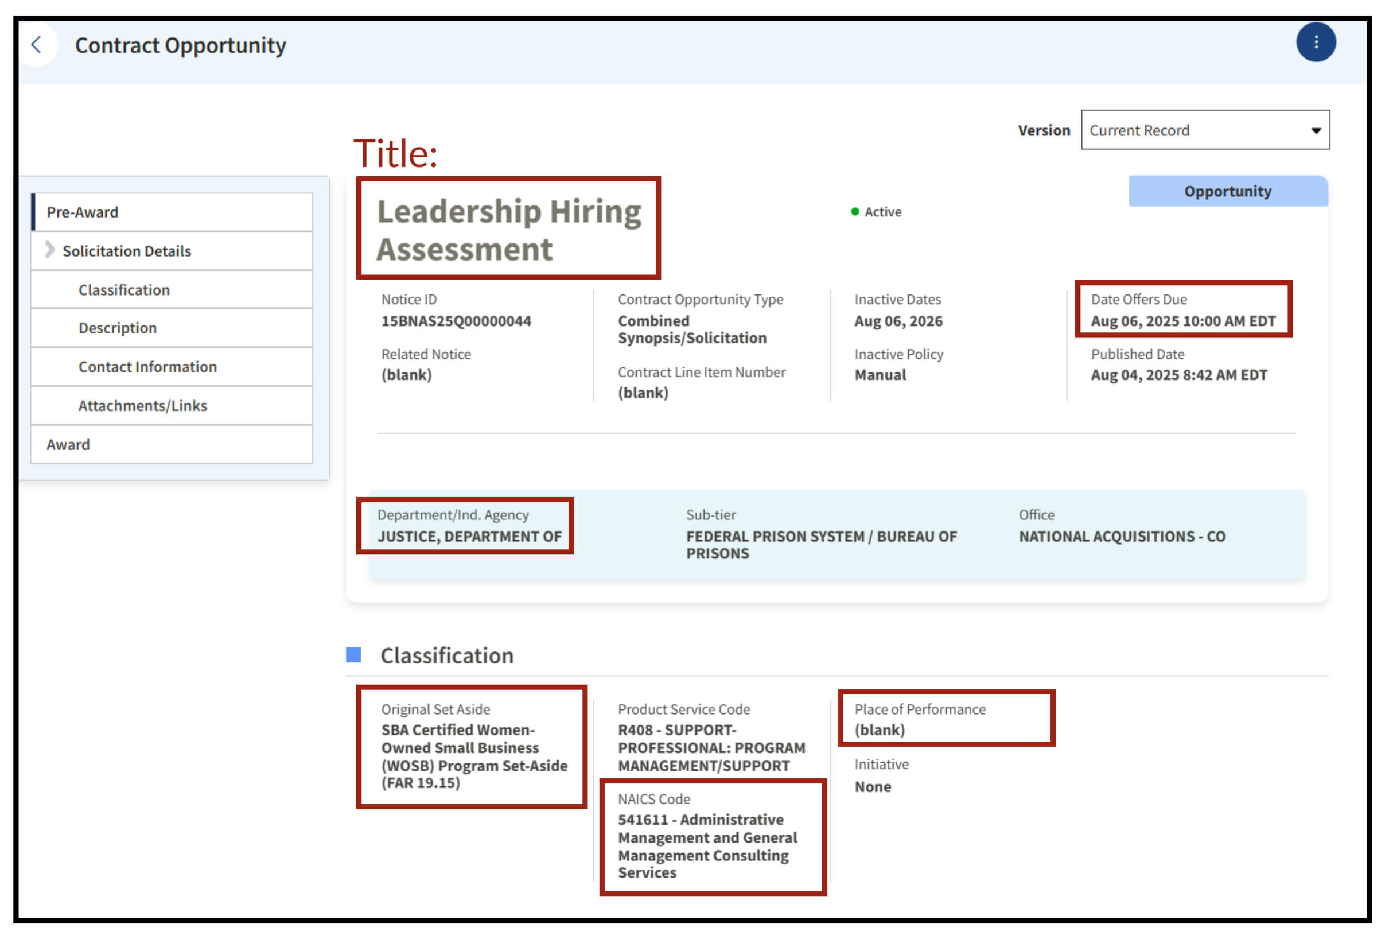Select Award in side navigation
This screenshot has width=1389, height=943.
68,445
